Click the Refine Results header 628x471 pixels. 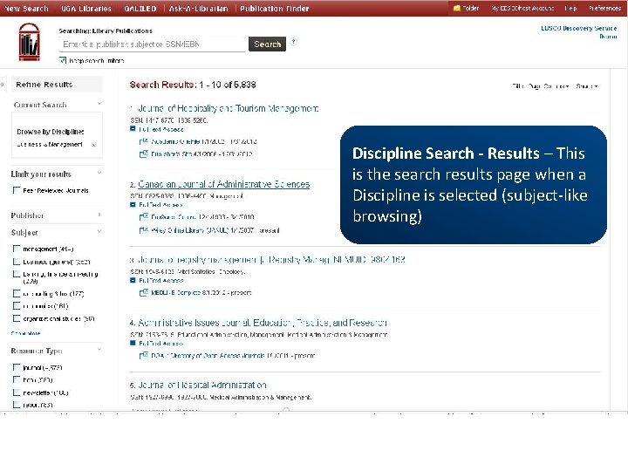click(57, 85)
